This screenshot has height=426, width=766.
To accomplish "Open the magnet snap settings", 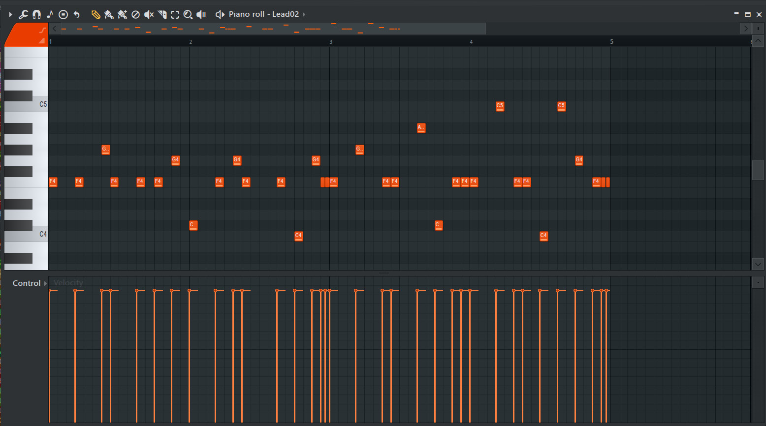I will click(x=36, y=15).
